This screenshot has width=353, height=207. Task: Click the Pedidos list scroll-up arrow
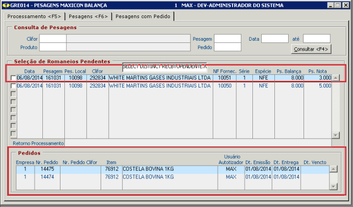coord(333,169)
